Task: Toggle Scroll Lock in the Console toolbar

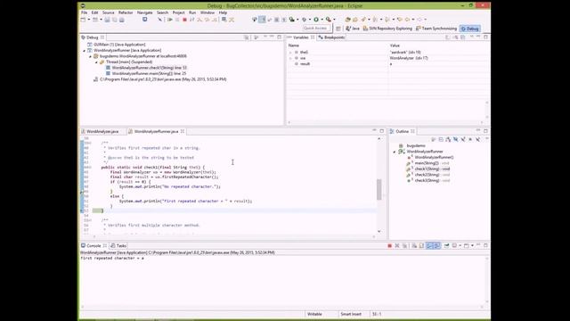Action: 421,246
